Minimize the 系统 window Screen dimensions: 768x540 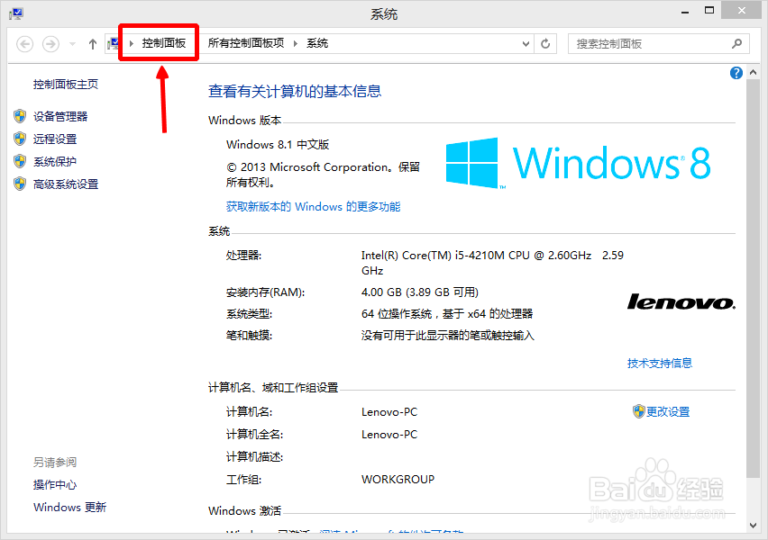pyautogui.click(x=685, y=11)
